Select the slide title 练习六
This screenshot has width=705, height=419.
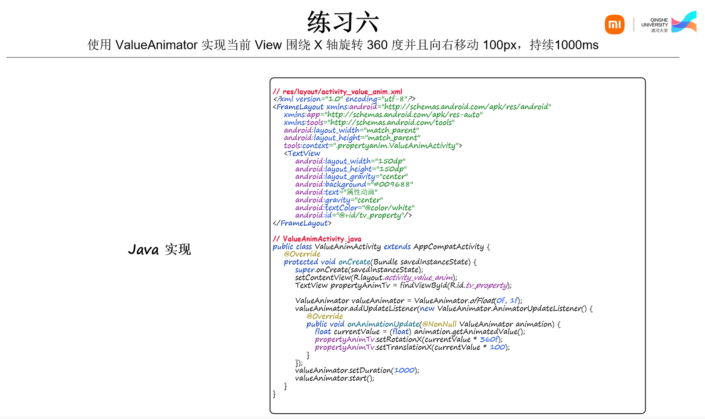pos(344,21)
